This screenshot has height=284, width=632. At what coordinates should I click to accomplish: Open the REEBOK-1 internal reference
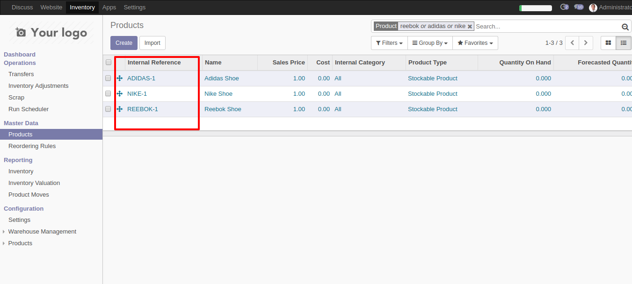coord(143,109)
